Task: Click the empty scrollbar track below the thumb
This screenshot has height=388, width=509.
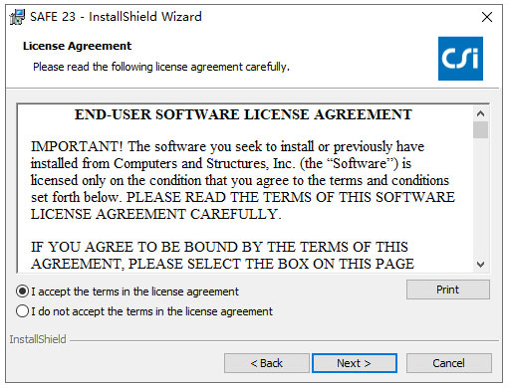Action: click(480, 197)
